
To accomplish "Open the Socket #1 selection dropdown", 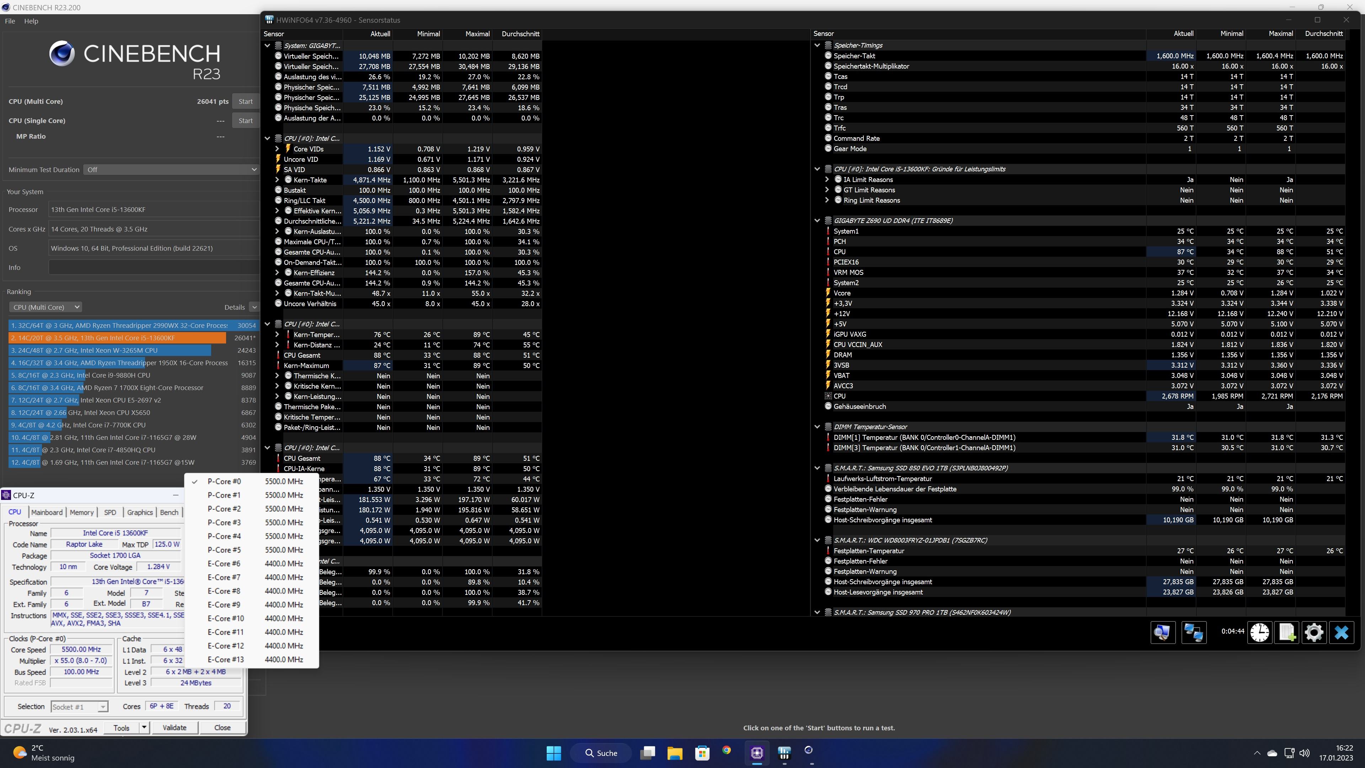I will pyautogui.click(x=80, y=706).
